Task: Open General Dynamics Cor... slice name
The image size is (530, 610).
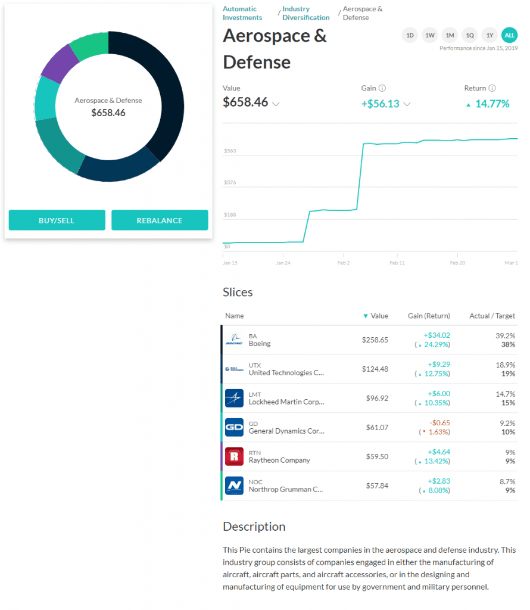Action: [286, 431]
